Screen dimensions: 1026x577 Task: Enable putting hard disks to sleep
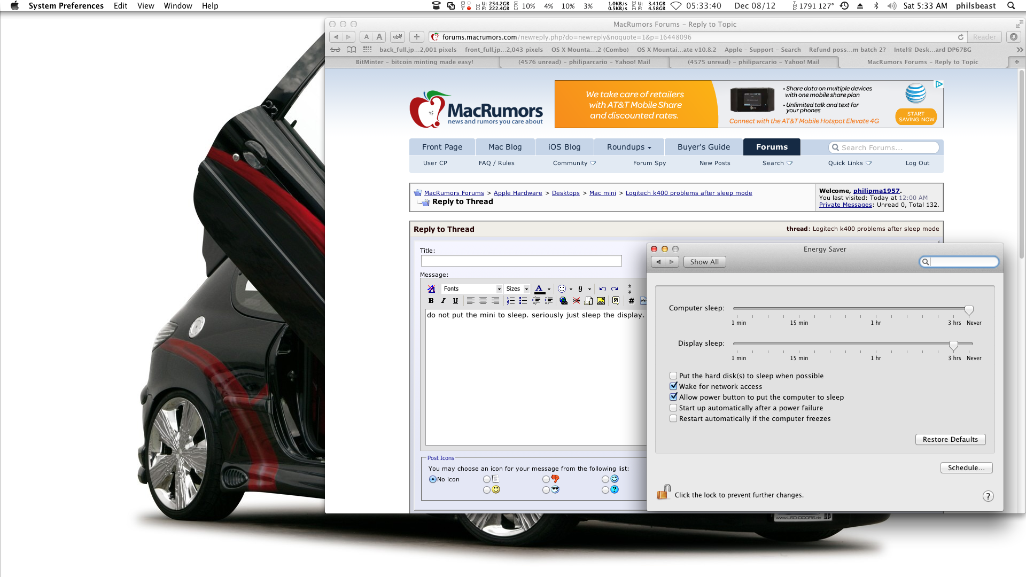(673, 376)
